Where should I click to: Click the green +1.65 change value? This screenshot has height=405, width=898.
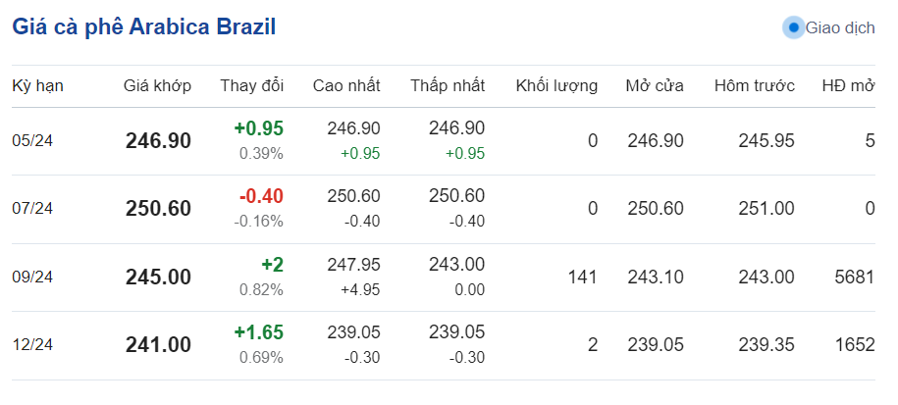pos(258,332)
